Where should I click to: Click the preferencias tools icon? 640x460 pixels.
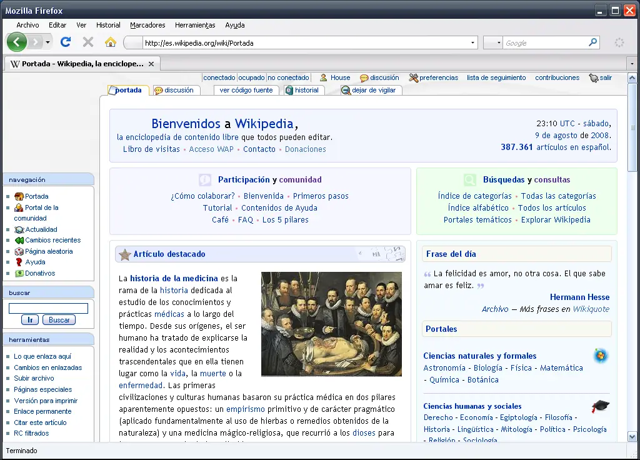[413, 78]
